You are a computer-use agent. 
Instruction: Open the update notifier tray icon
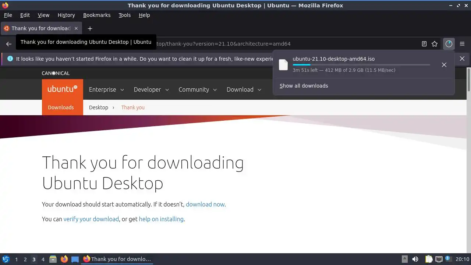448,259
